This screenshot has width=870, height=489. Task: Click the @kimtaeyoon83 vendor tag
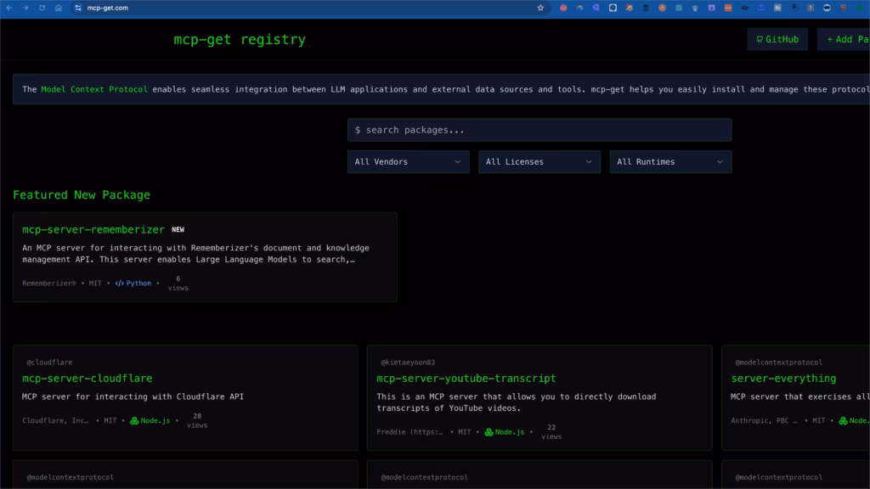[x=408, y=363]
